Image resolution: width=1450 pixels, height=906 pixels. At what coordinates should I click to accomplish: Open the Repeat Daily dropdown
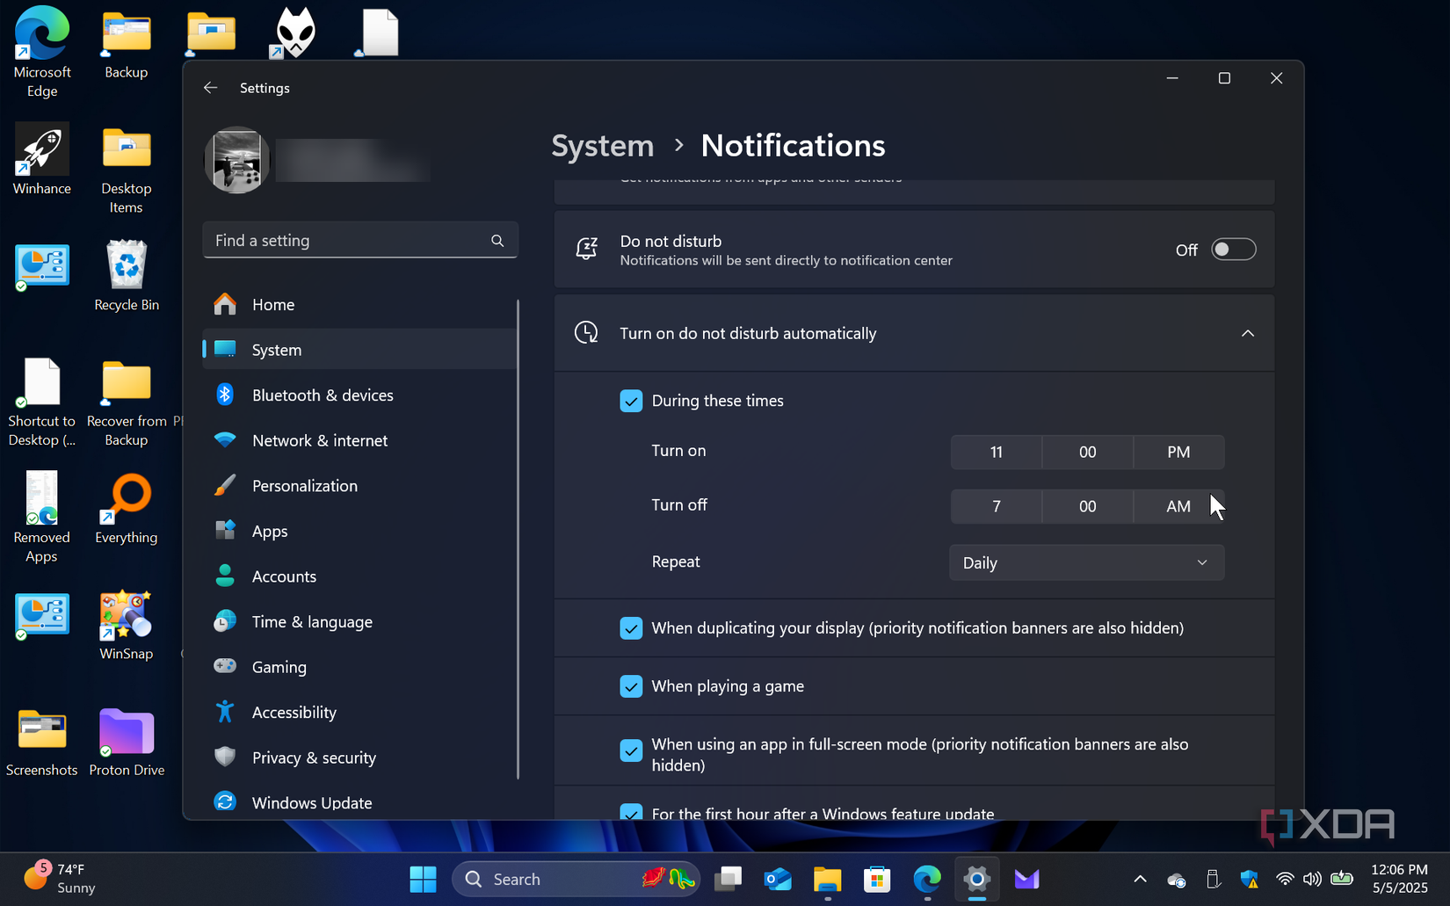1086,563
